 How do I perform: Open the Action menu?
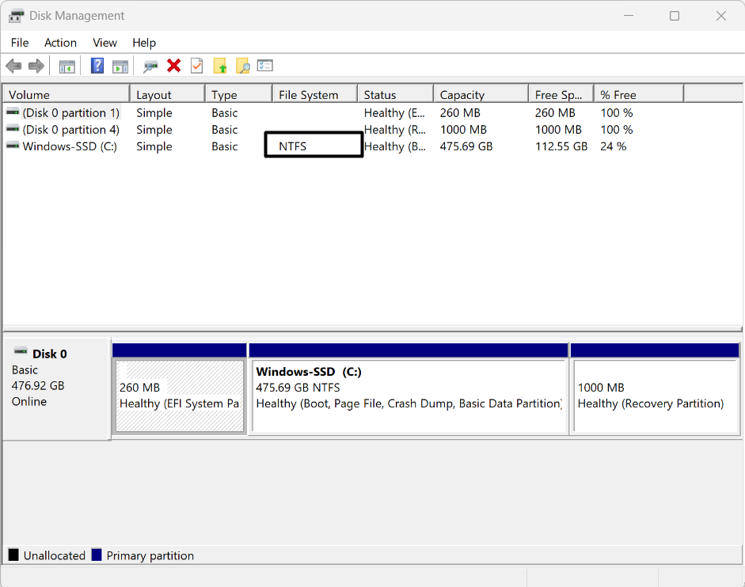pyautogui.click(x=60, y=43)
